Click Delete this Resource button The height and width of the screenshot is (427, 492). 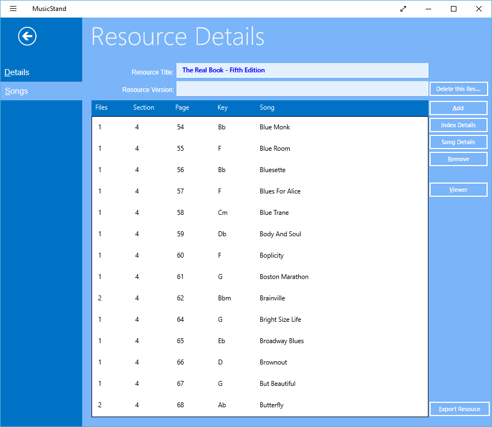[x=459, y=89]
